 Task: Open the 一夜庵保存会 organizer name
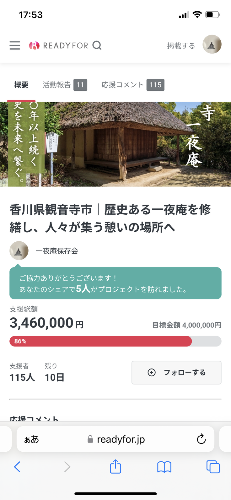pos(57,251)
